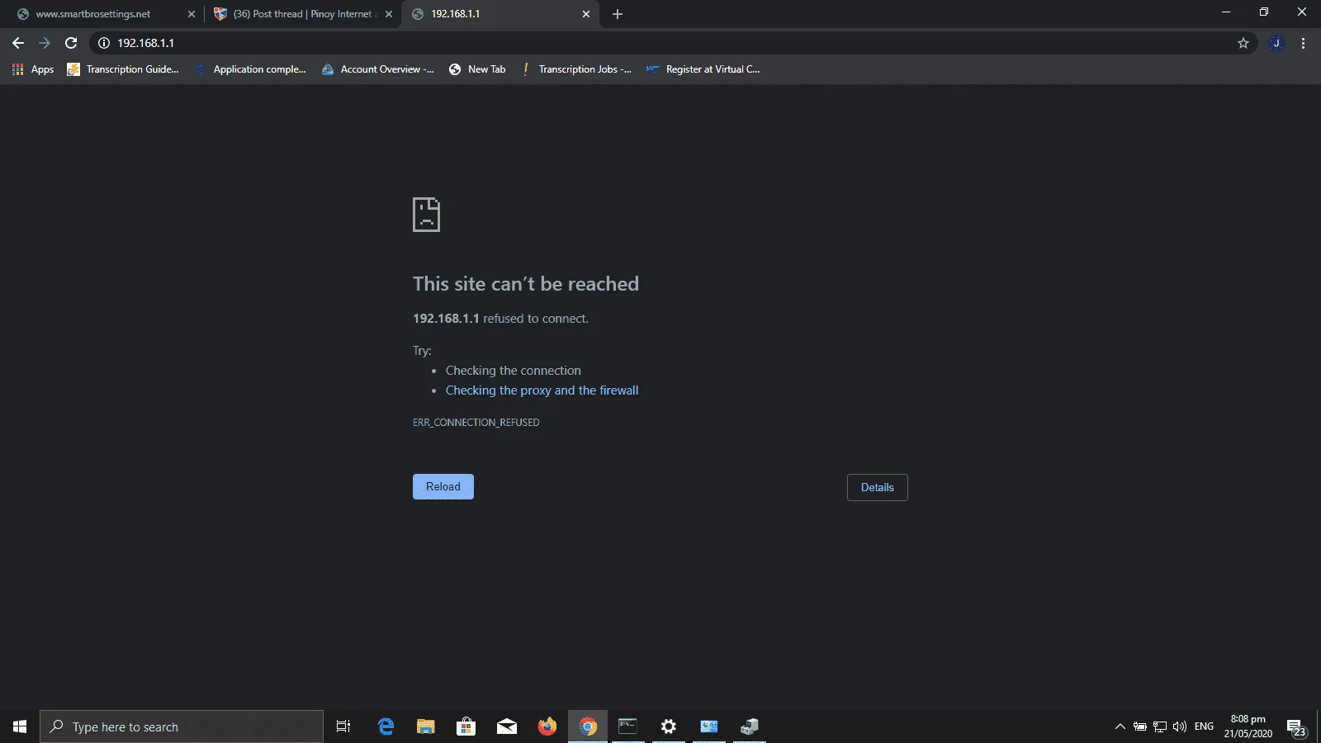
Task: Open clock showing 8:08 pm
Action: coord(1248,726)
